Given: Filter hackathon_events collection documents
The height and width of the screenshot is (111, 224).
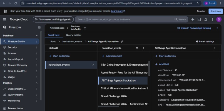Looking at the screenshot, I should point(137,48).
